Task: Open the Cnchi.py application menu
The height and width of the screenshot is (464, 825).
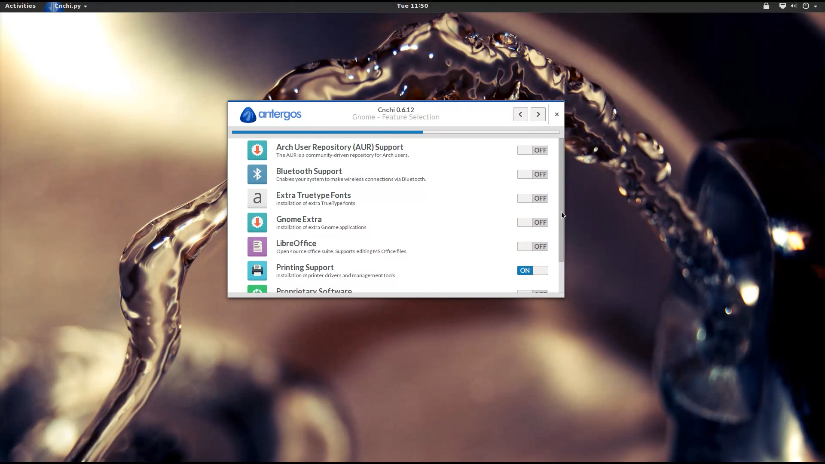Action: point(68,6)
